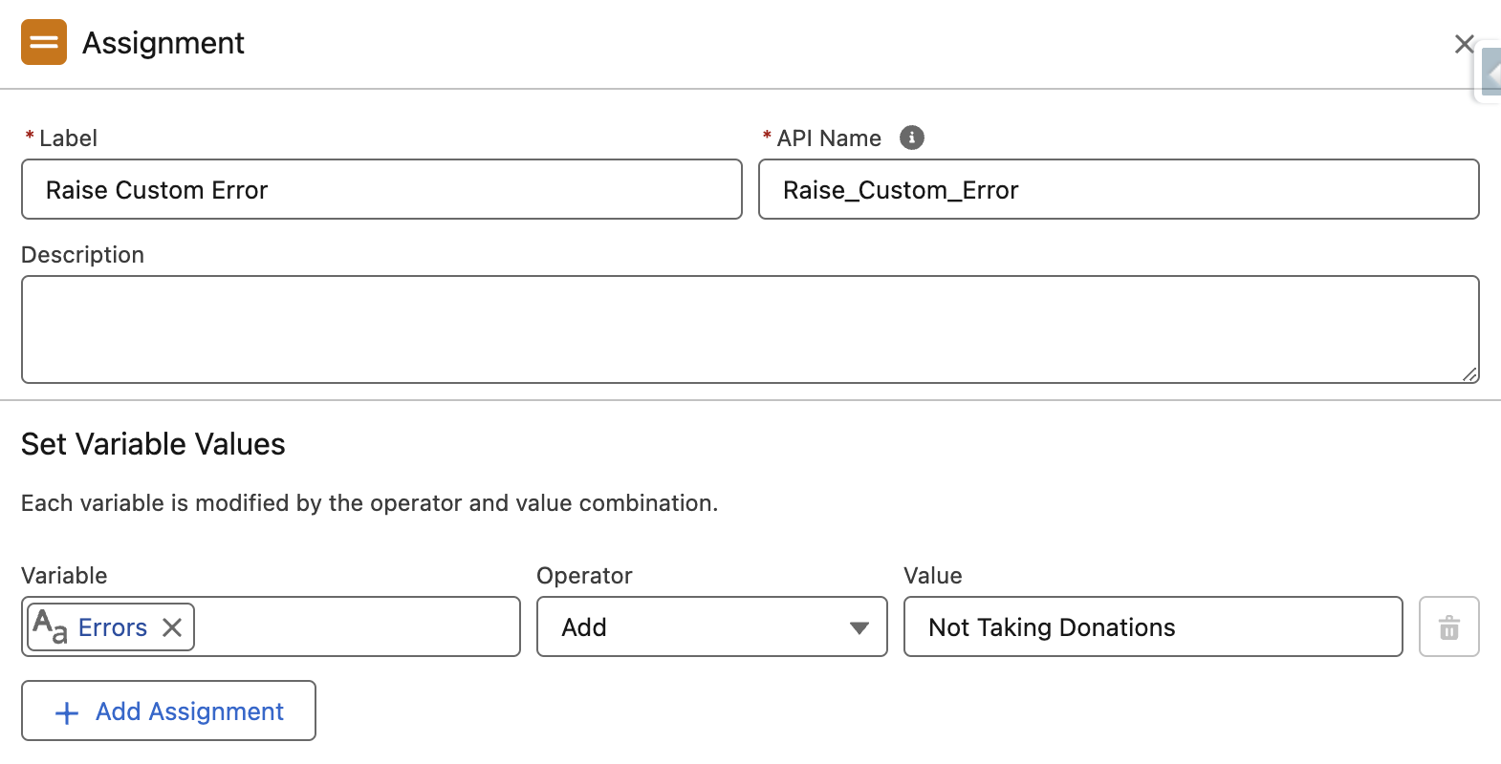Click the plus icon beside Add Assignment

pyautogui.click(x=67, y=712)
